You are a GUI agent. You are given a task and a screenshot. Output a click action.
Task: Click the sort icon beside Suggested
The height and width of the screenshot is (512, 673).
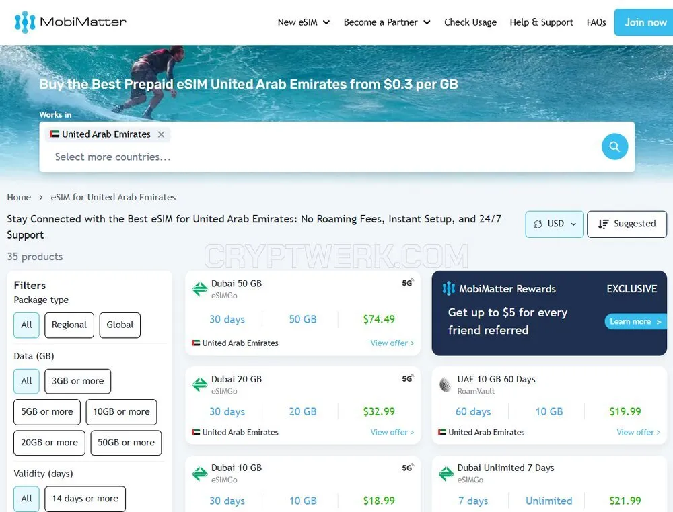tap(603, 224)
